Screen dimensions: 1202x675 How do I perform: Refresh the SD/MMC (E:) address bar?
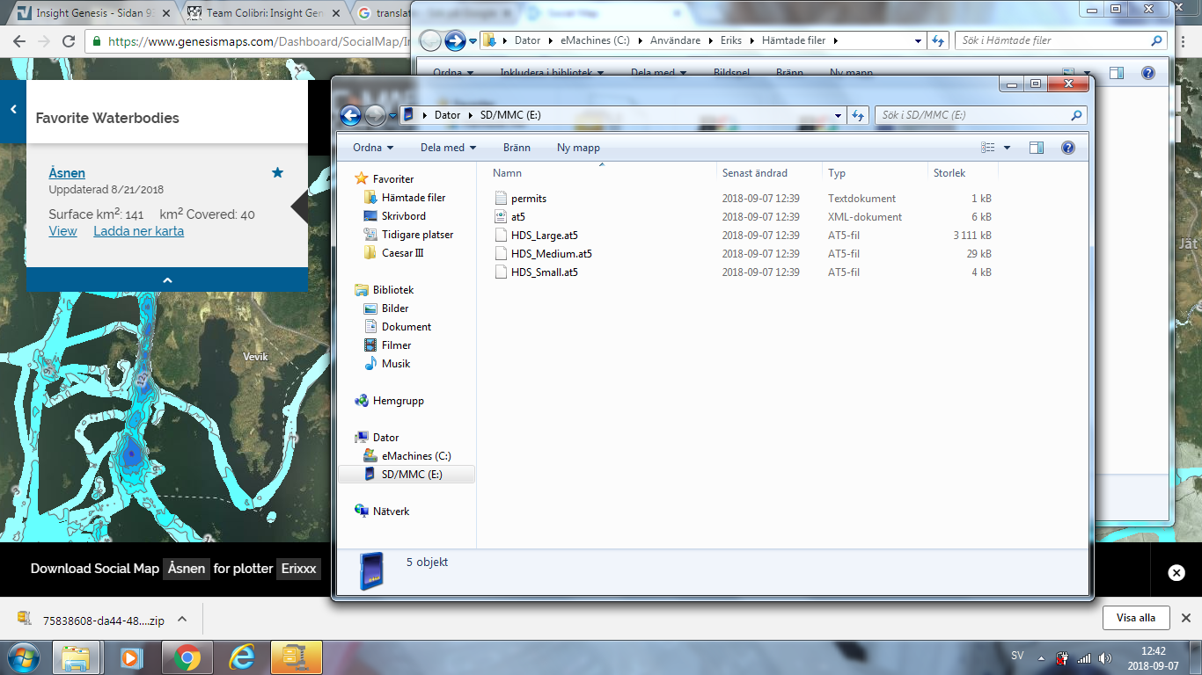[858, 115]
